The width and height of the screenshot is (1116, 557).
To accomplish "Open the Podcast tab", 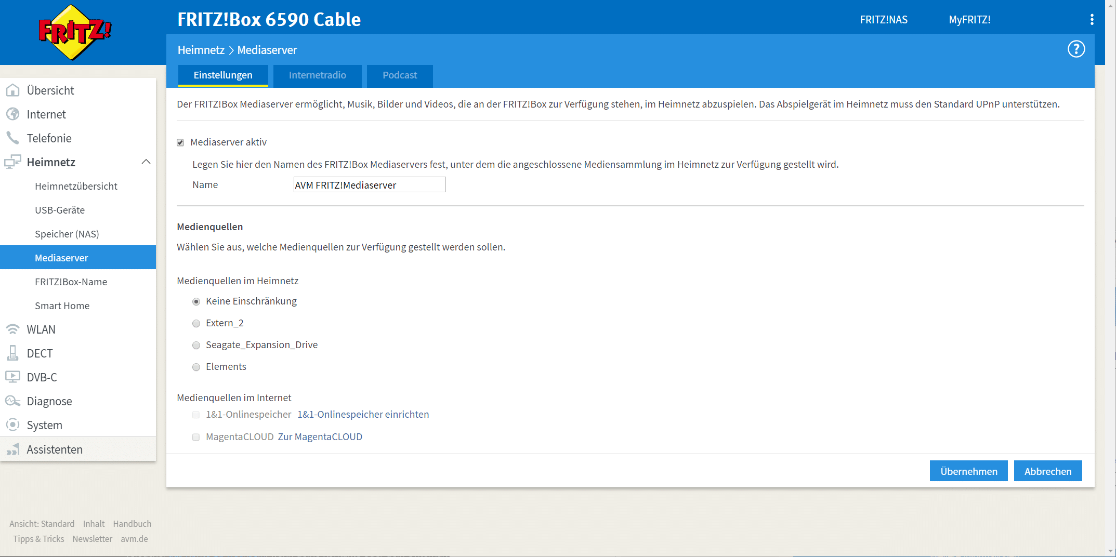I will (399, 75).
